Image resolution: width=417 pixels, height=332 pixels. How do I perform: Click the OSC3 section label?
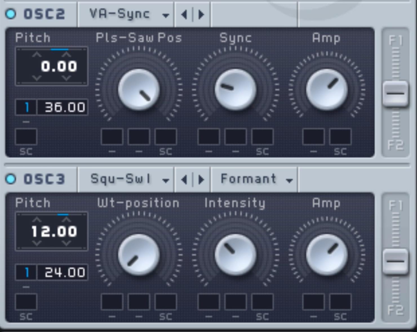(44, 179)
